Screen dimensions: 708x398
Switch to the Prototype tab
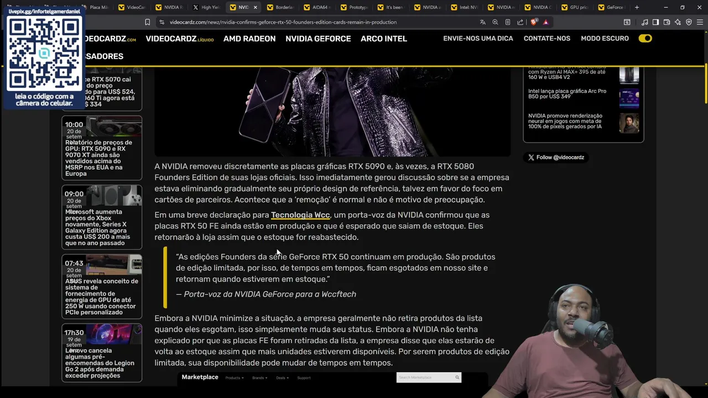click(x=355, y=7)
